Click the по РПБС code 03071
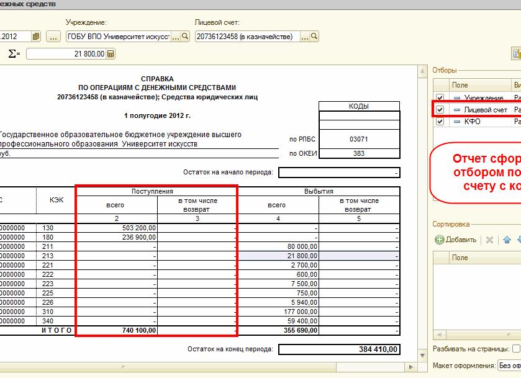This screenshot has height=378, width=521. click(359, 139)
